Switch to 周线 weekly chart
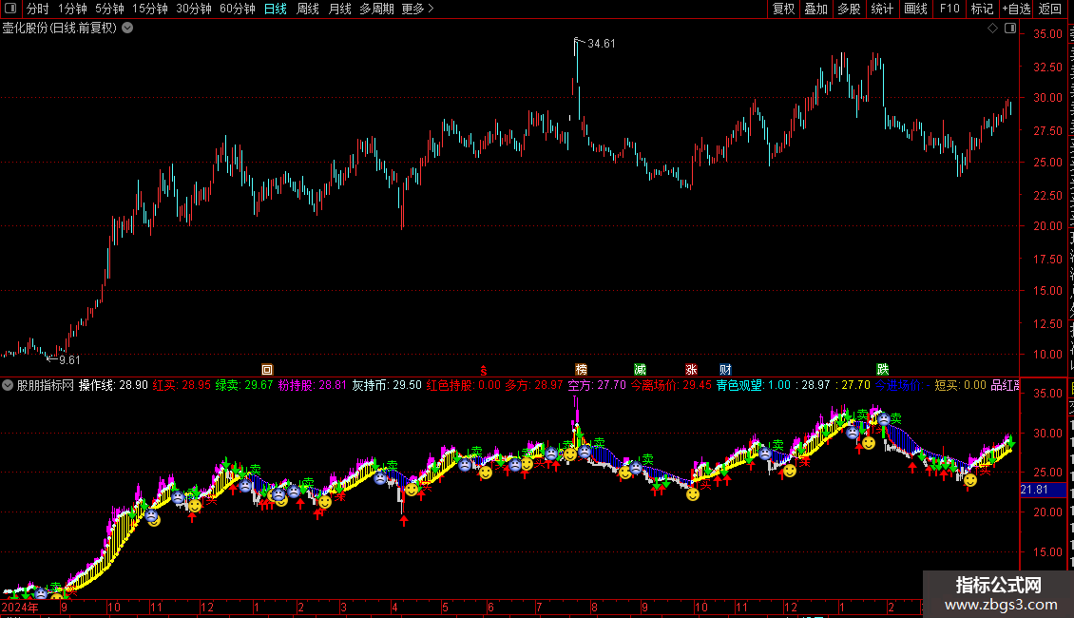 tap(308, 9)
